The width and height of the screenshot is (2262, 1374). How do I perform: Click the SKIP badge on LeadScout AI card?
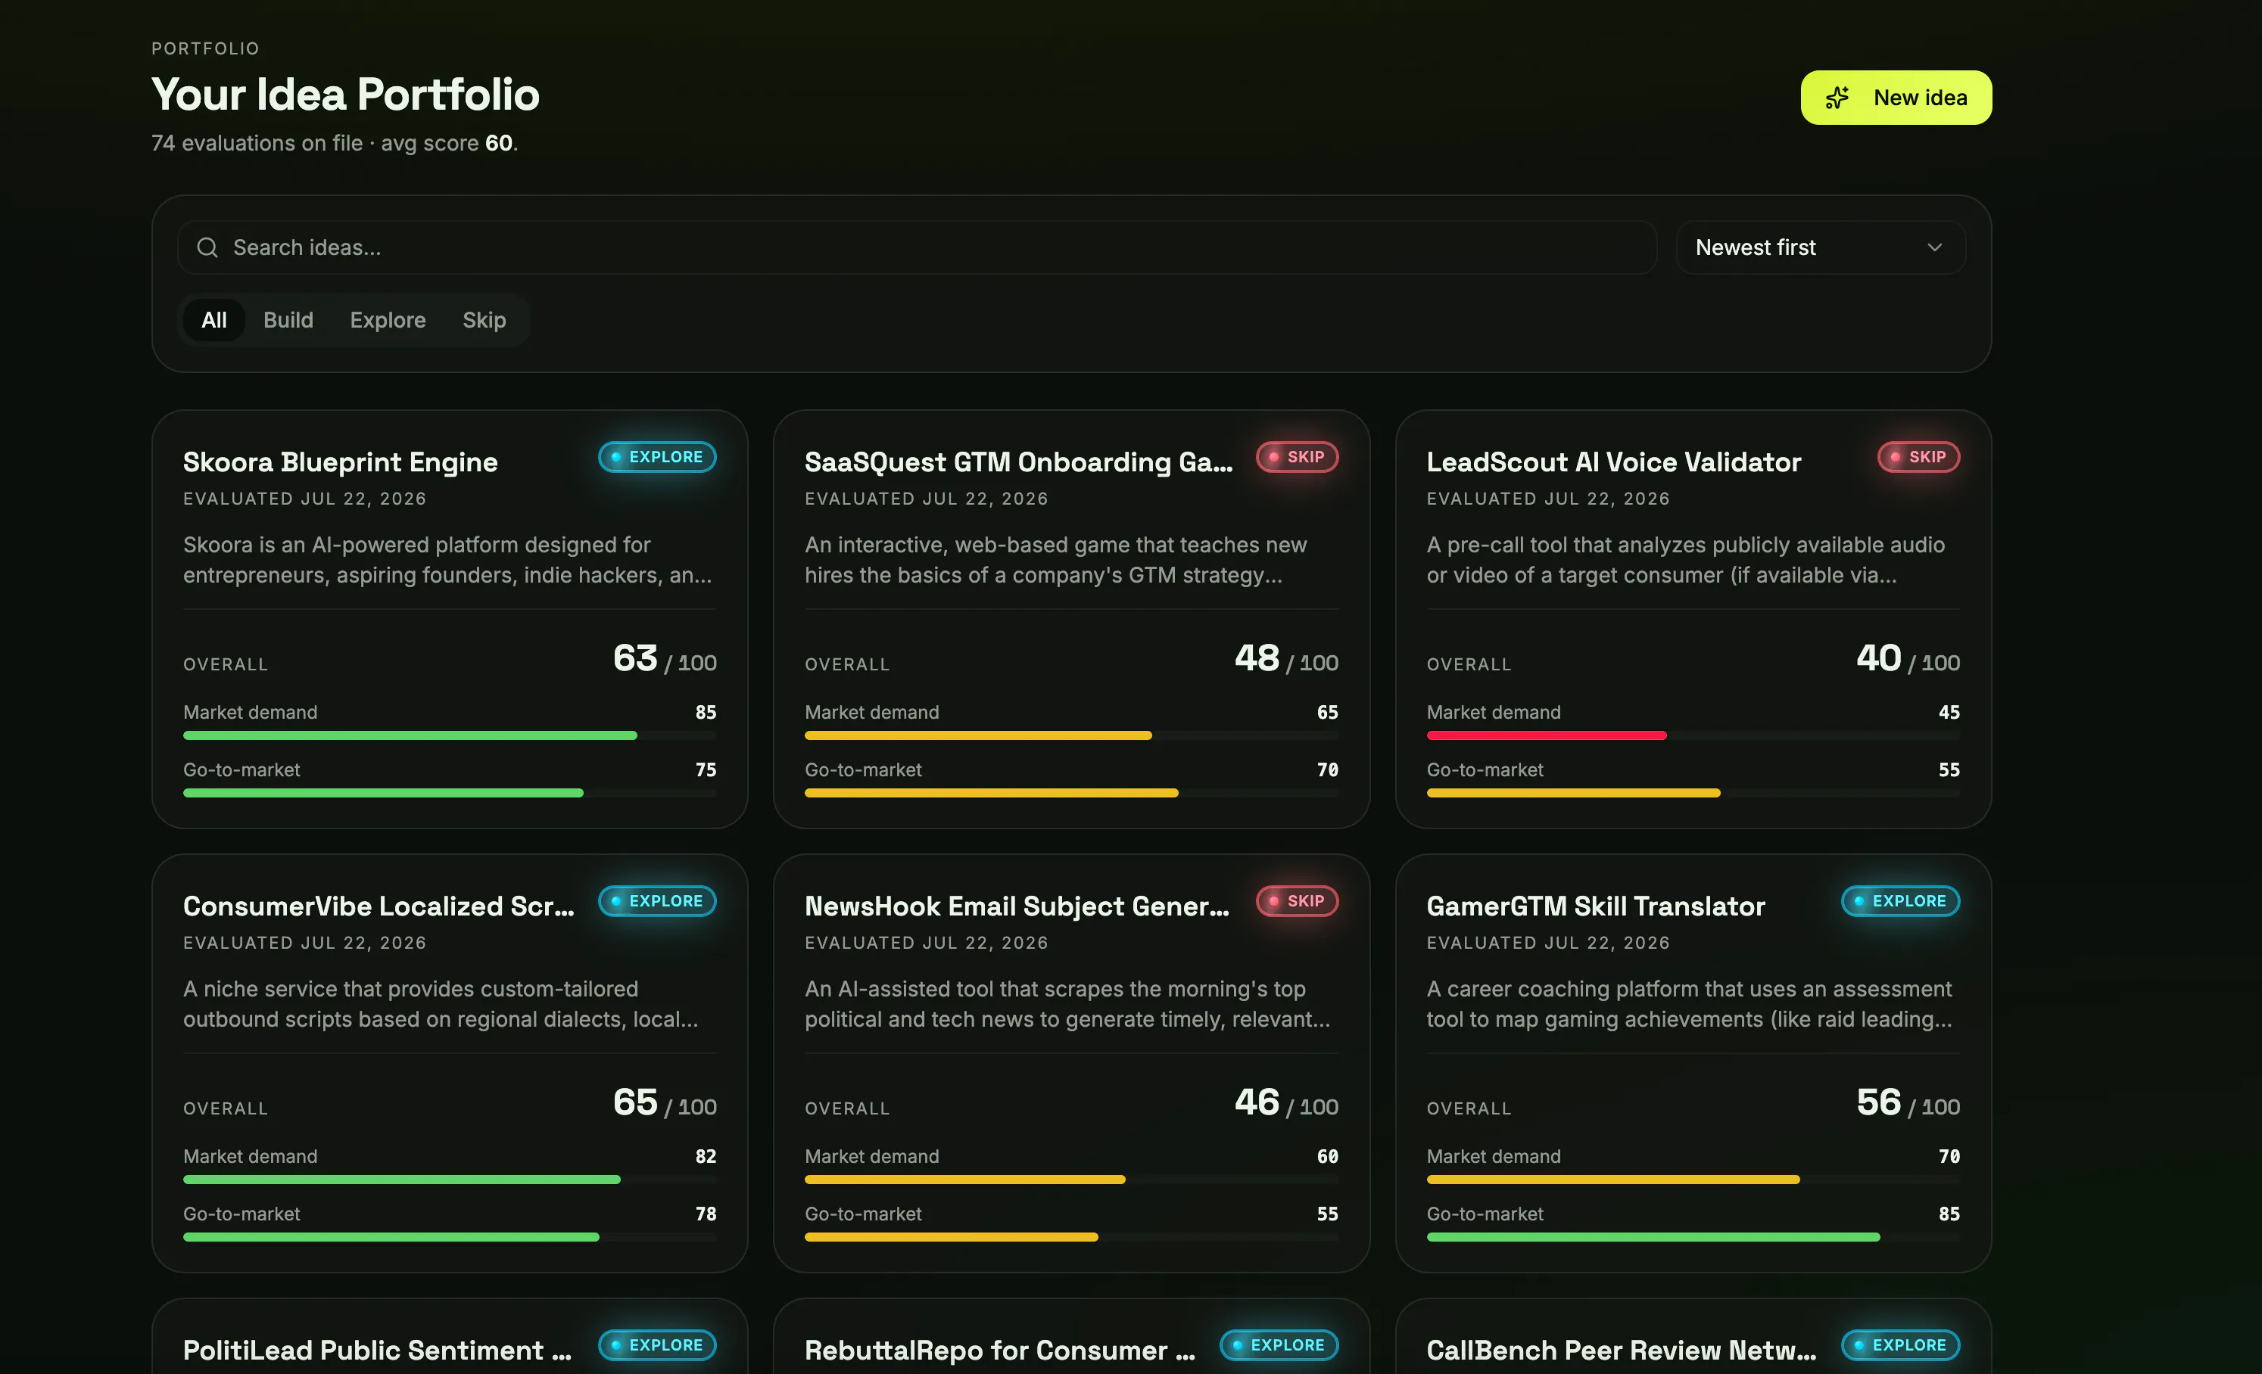(1918, 457)
